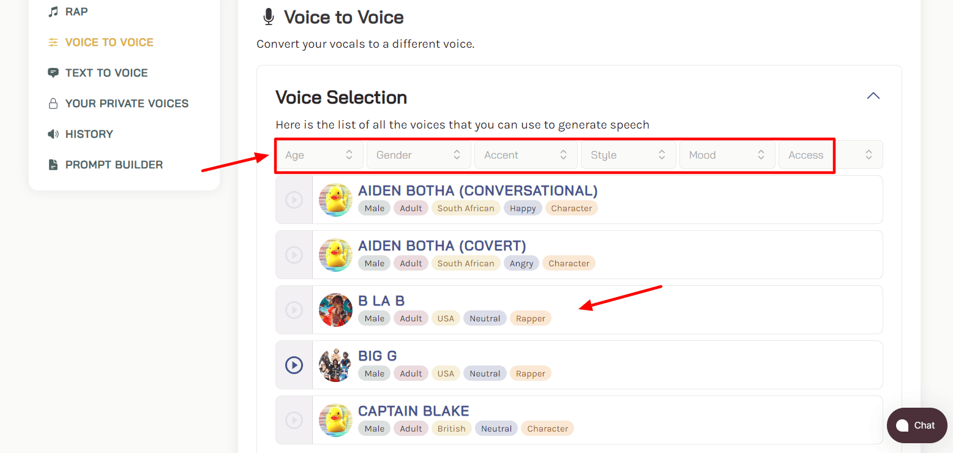Open the Mood filter dropdown

coord(727,155)
